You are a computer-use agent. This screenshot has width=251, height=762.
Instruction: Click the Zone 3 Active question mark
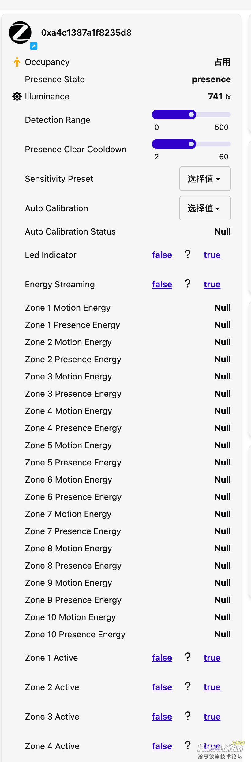click(x=188, y=716)
